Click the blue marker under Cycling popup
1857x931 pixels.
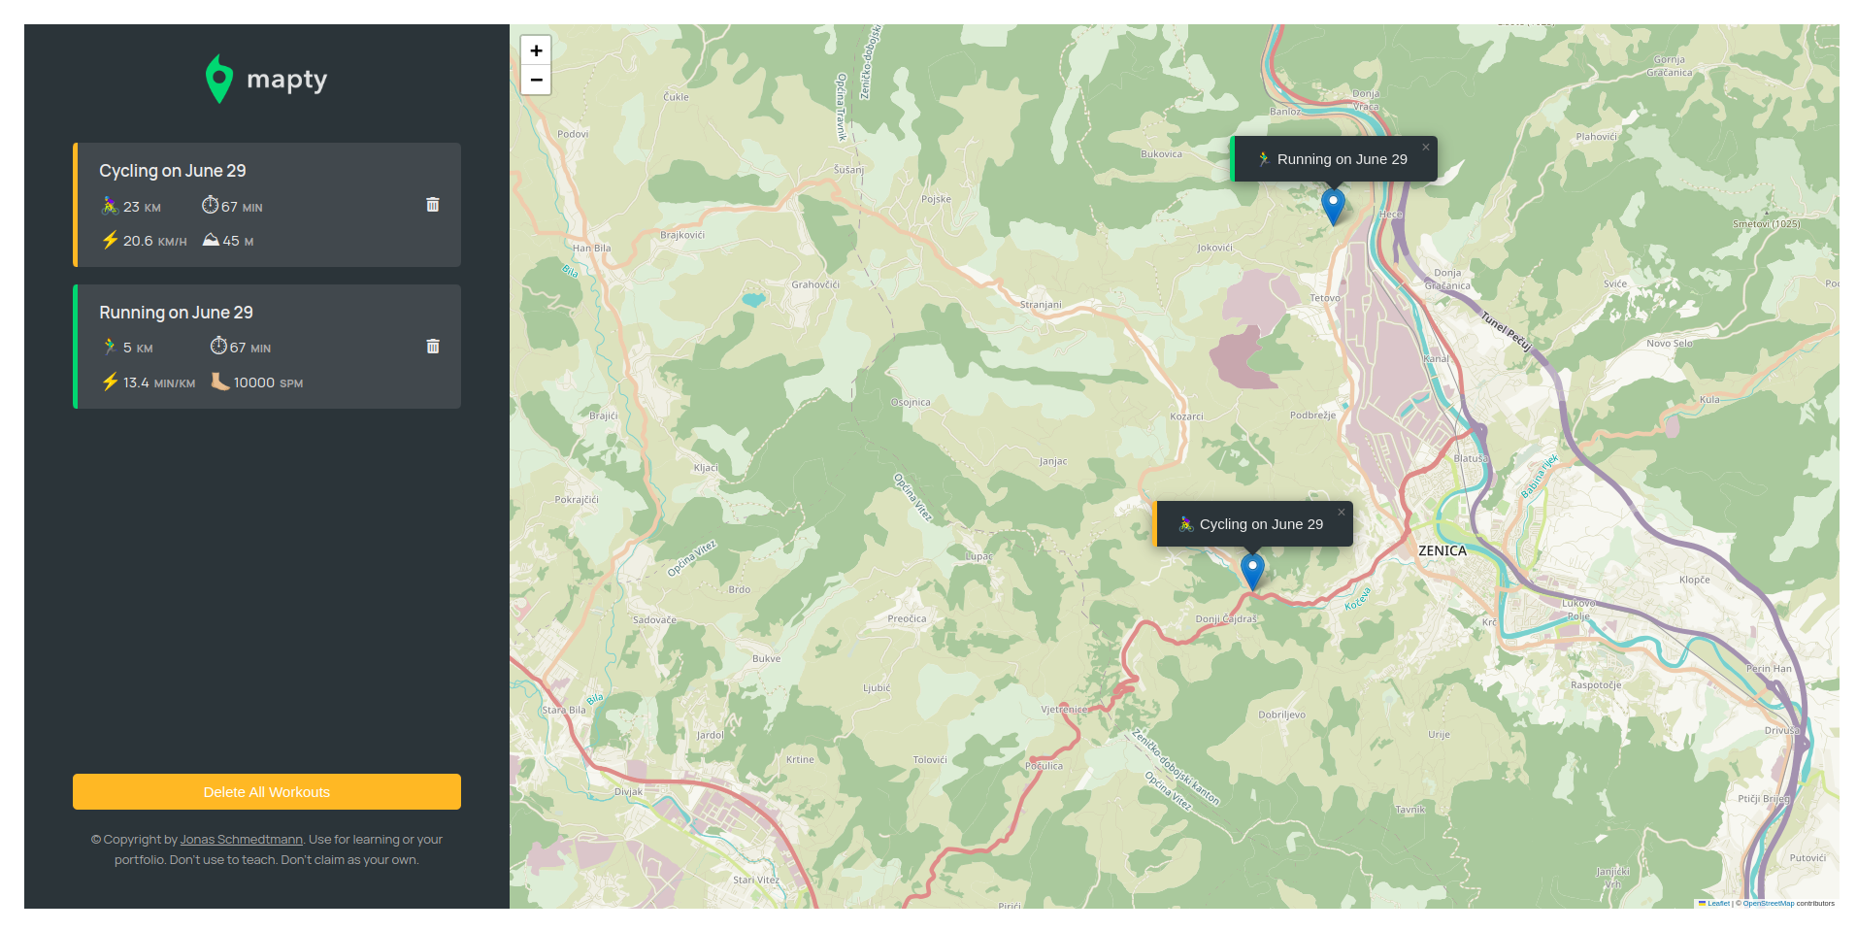coord(1252,570)
